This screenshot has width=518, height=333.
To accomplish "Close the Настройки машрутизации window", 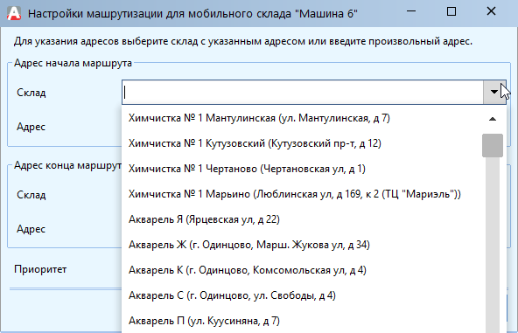I will [491, 11].
